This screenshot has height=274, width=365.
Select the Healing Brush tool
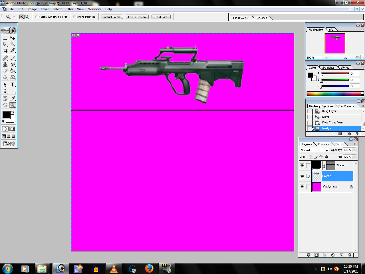[5, 58]
